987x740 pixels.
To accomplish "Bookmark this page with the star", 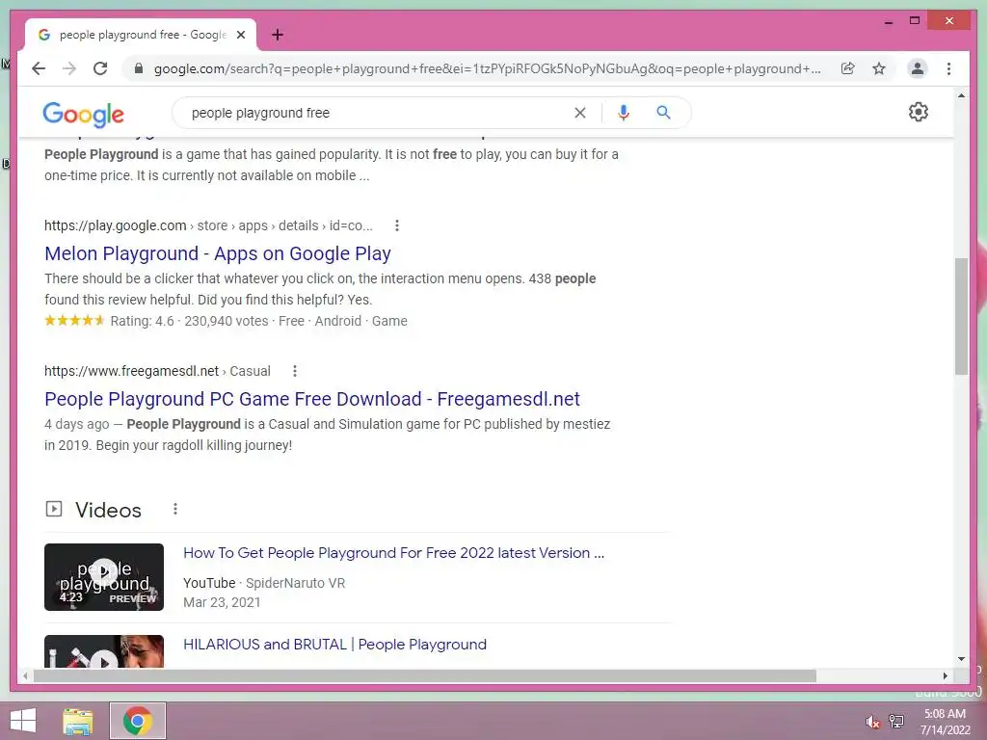I will 879,68.
